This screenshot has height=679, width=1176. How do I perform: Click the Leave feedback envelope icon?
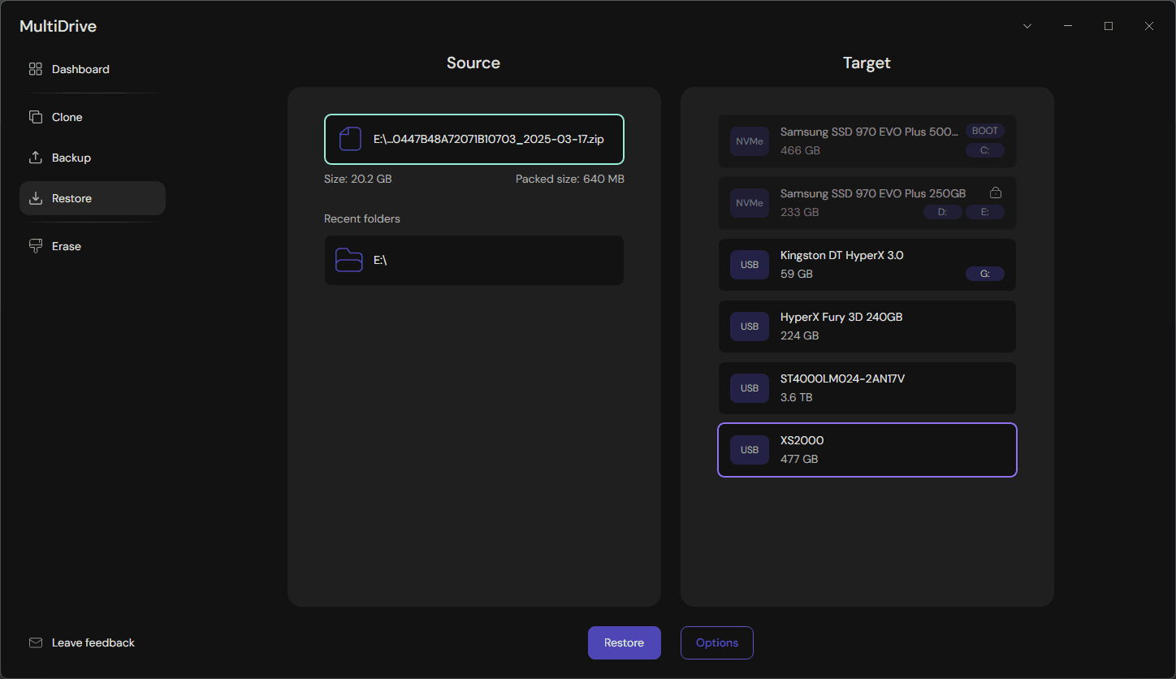[x=35, y=642]
